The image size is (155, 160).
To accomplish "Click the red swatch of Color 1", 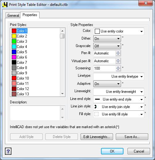I will coord(14,31).
